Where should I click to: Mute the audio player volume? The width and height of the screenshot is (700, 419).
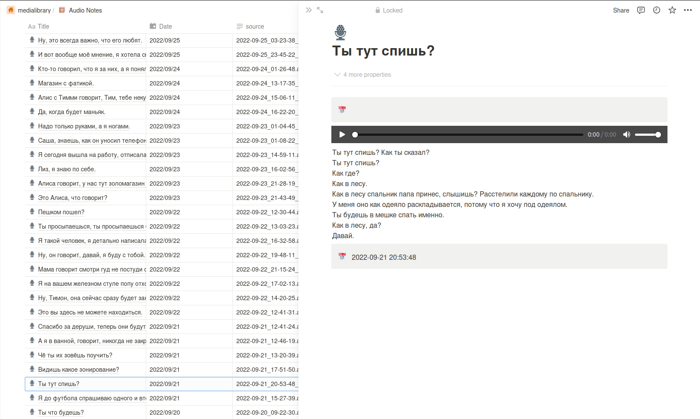[x=627, y=134]
